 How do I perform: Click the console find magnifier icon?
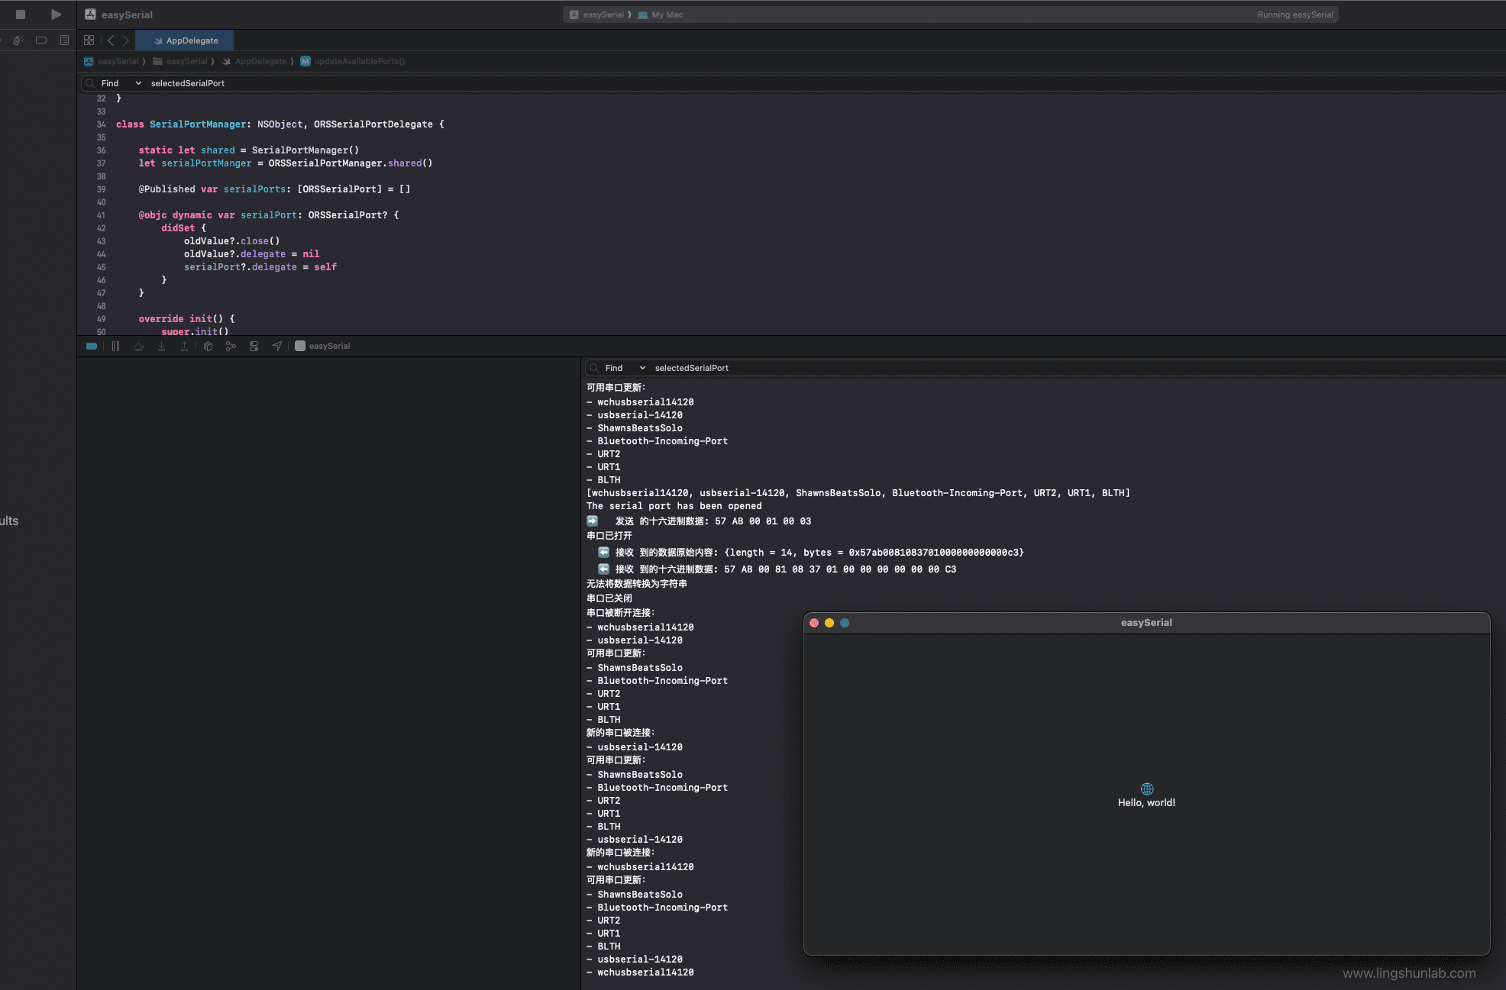(x=594, y=368)
